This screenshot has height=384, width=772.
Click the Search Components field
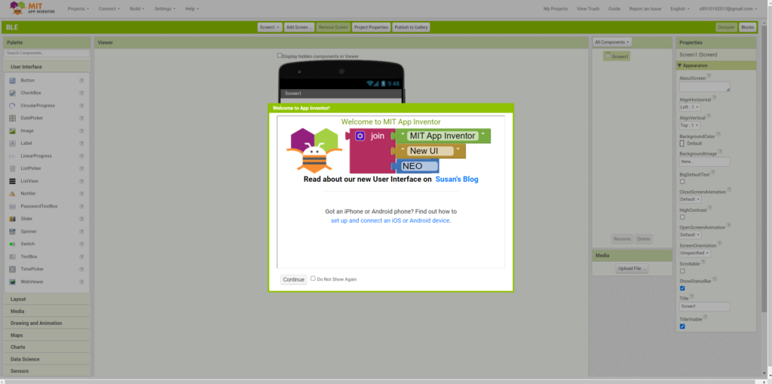pyautogui.click(x=47, y=53)
